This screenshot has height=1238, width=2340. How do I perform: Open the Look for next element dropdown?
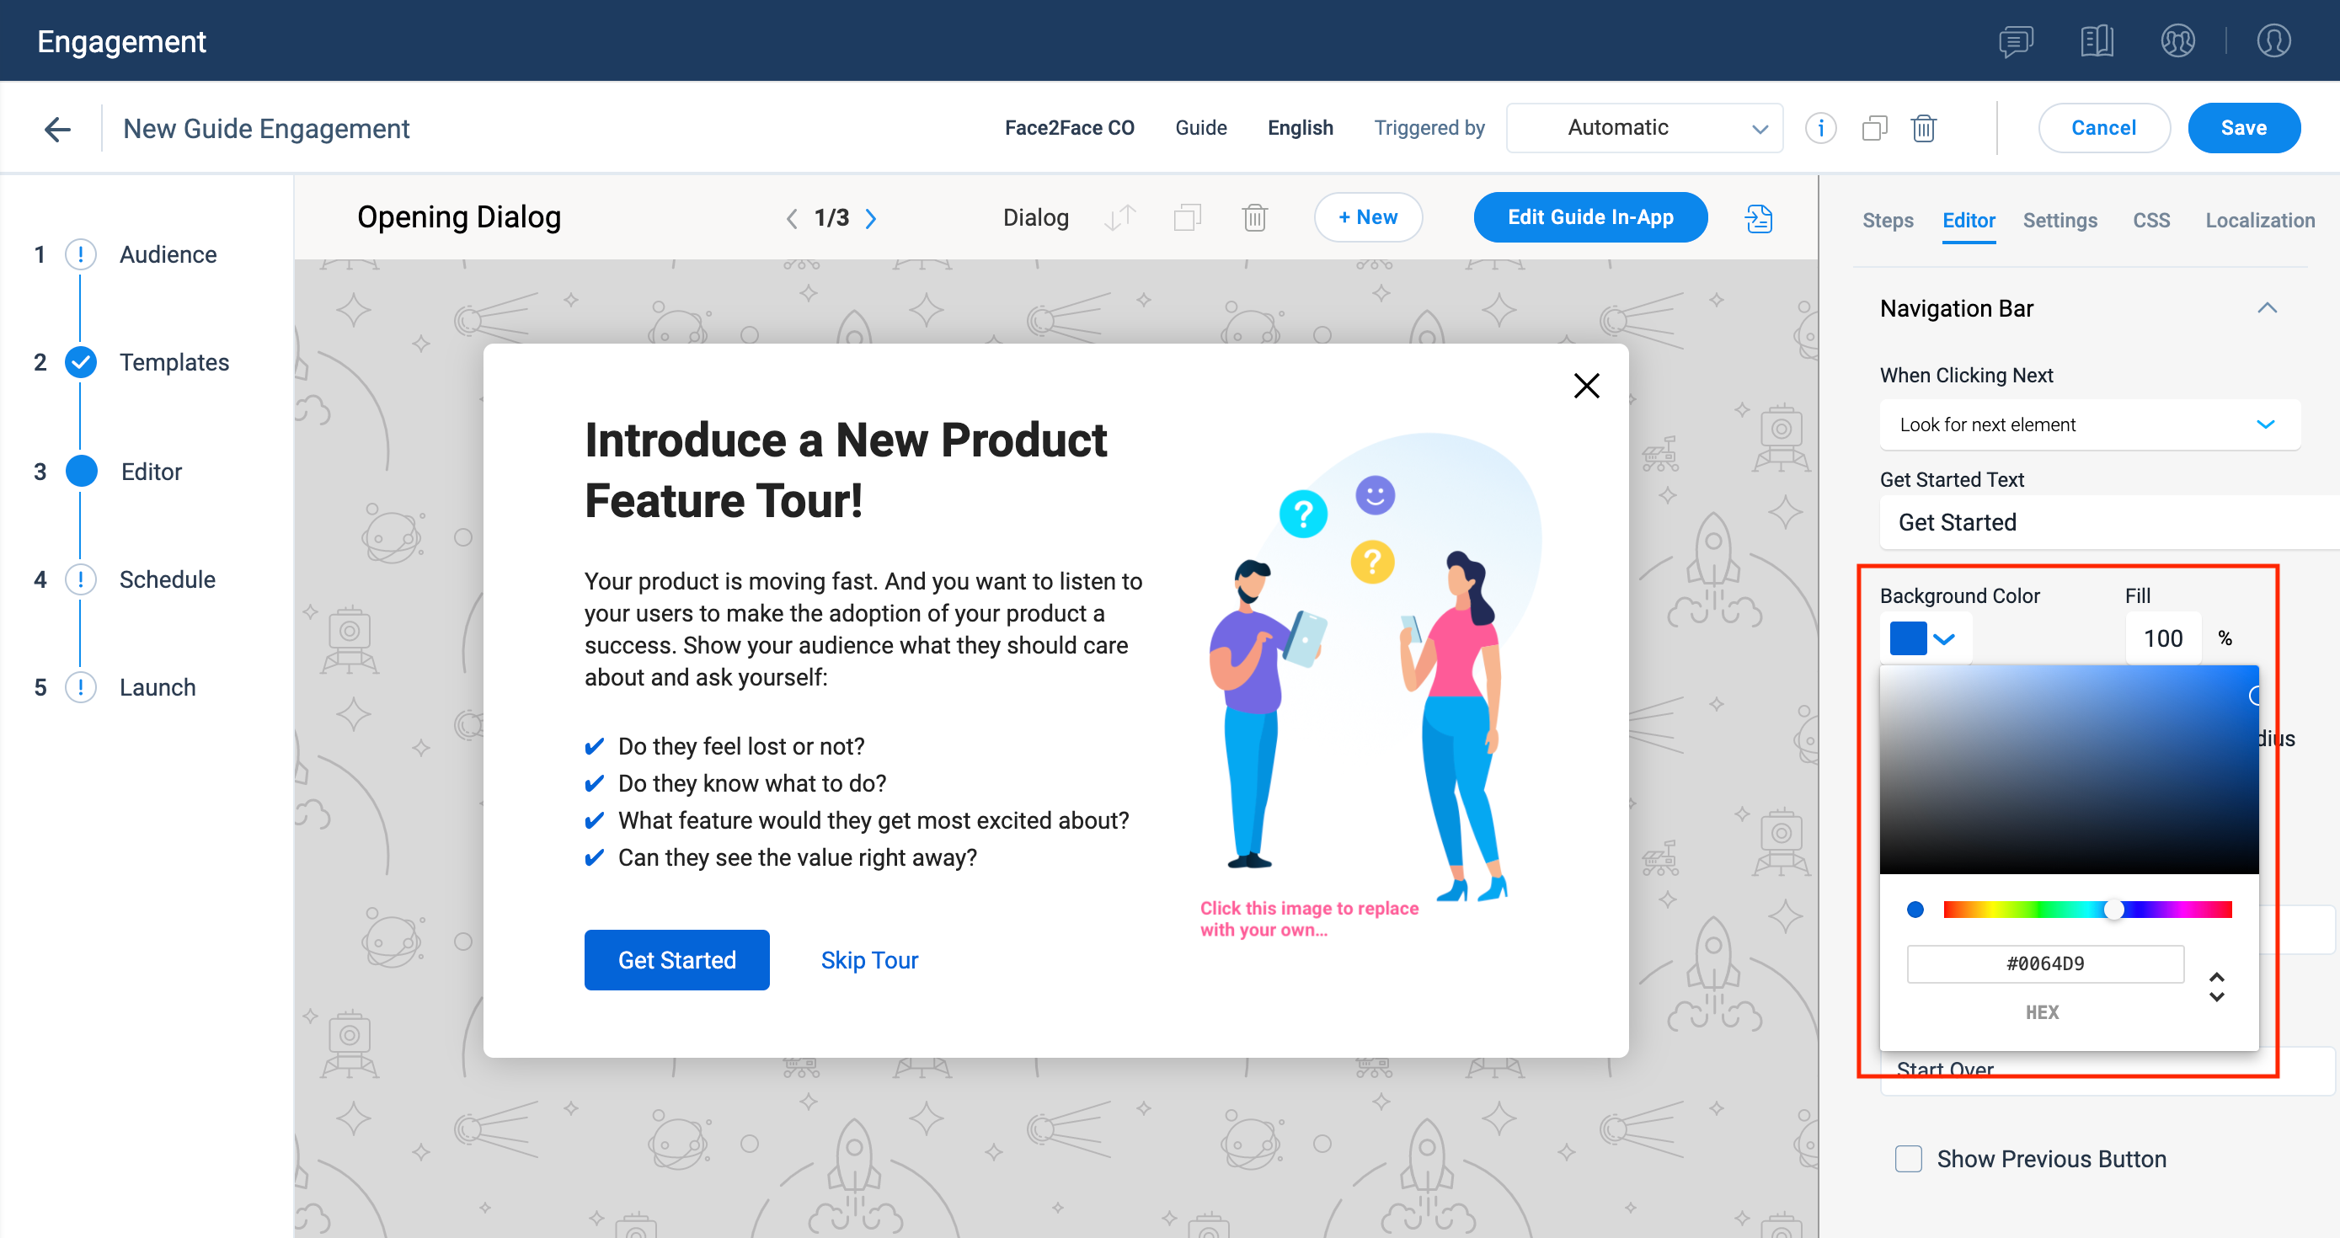2089,424
